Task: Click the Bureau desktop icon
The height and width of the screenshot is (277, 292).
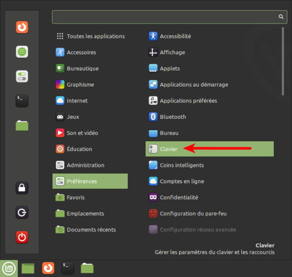Action: coord(153,133)
